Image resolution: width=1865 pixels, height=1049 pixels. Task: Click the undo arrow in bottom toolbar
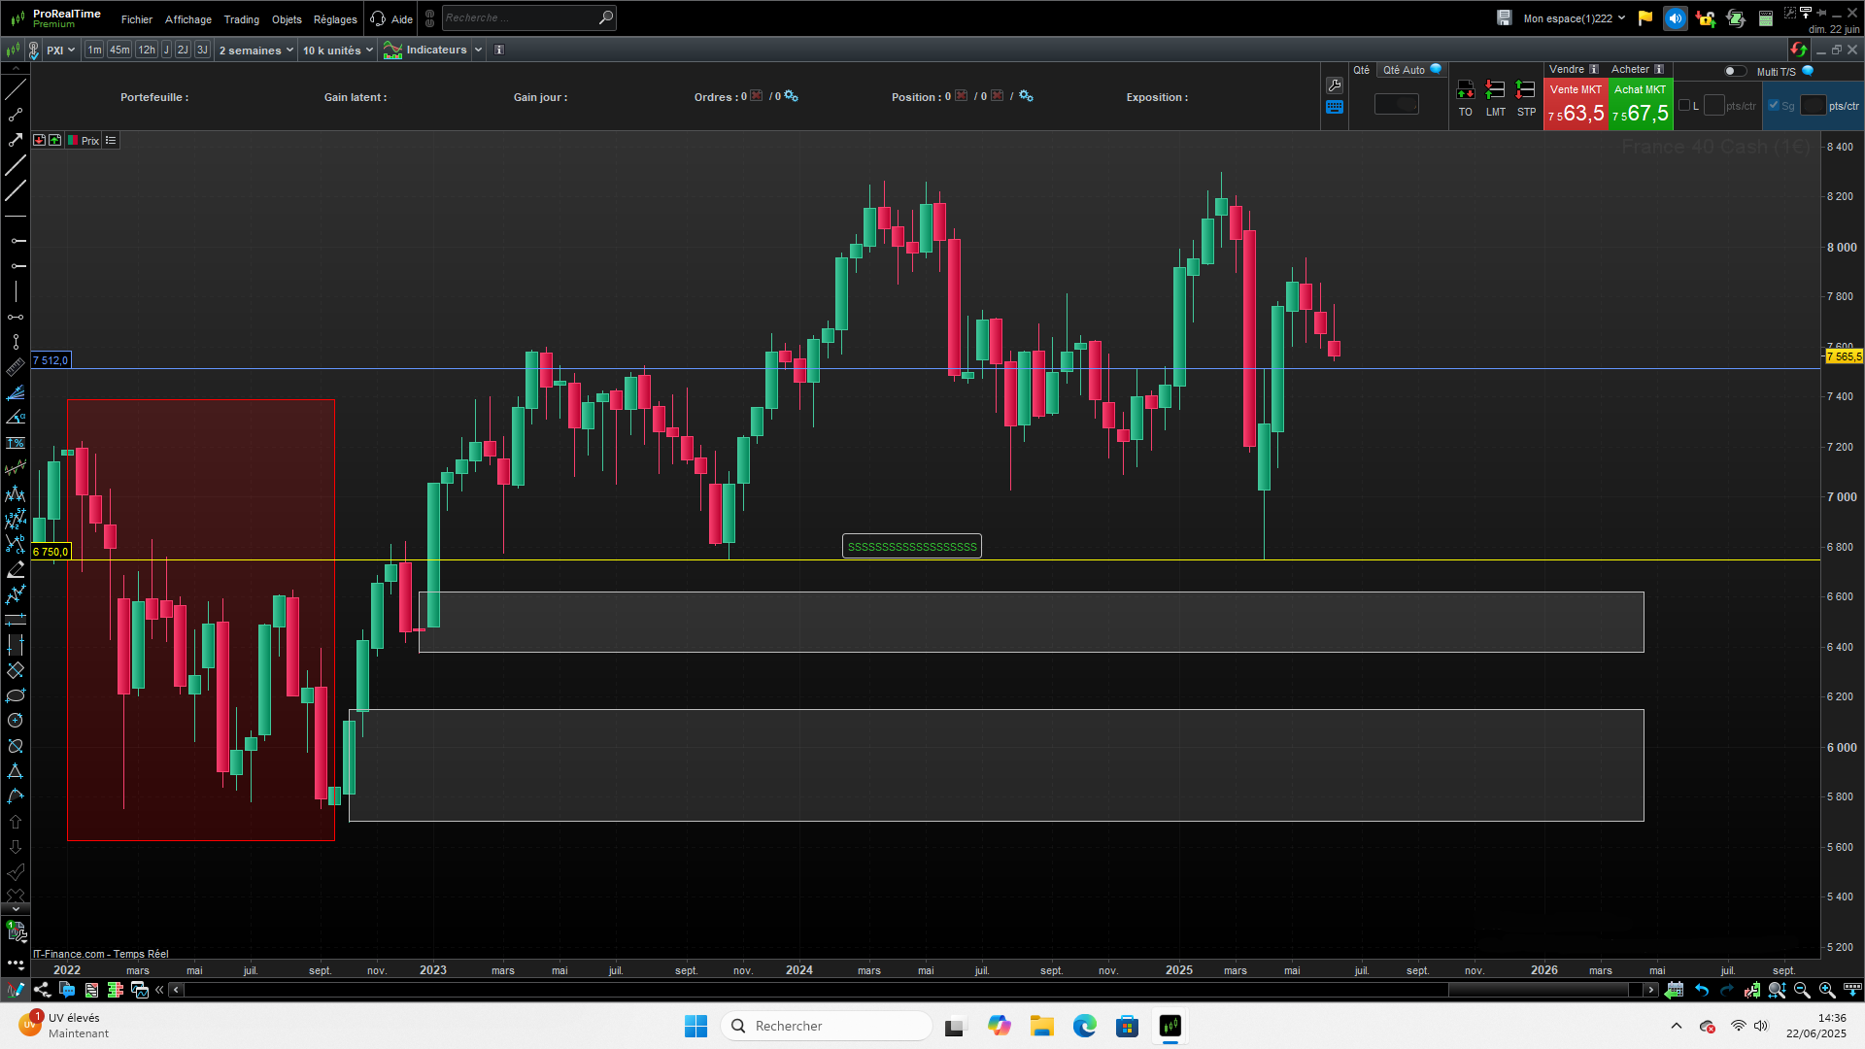coord(1702,990)
